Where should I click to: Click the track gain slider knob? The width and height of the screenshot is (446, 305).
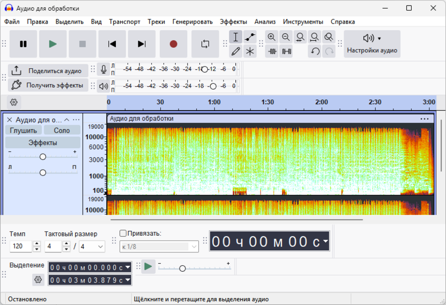pos(43,157)
